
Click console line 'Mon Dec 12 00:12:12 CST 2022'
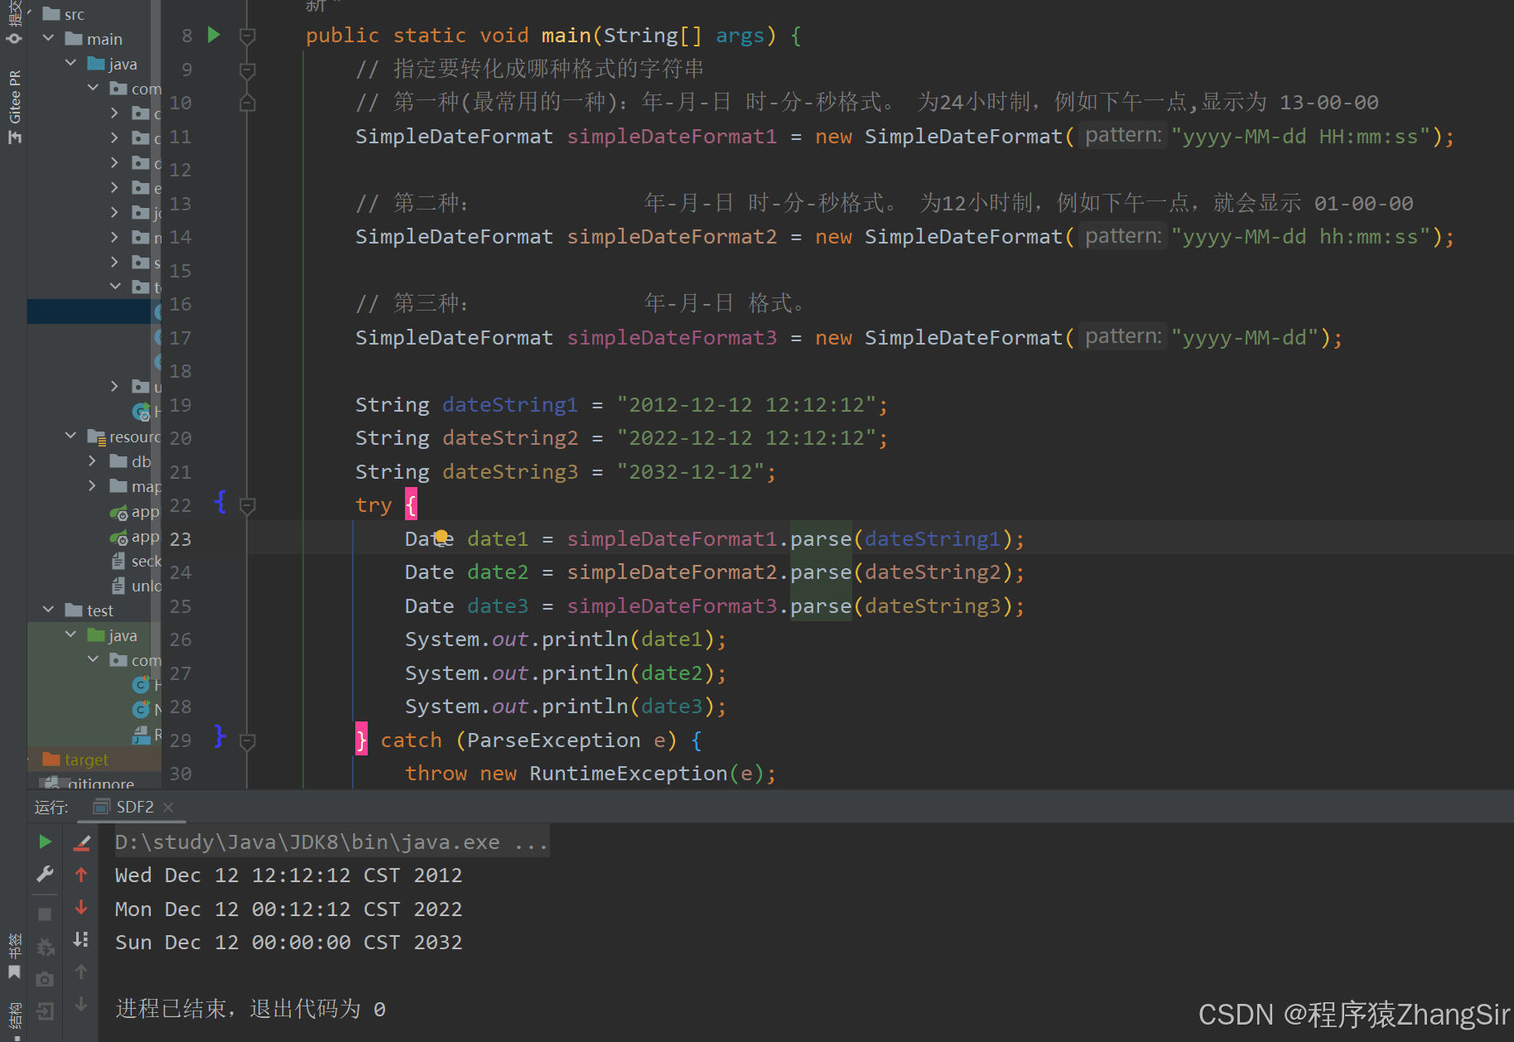pos(288,909)
